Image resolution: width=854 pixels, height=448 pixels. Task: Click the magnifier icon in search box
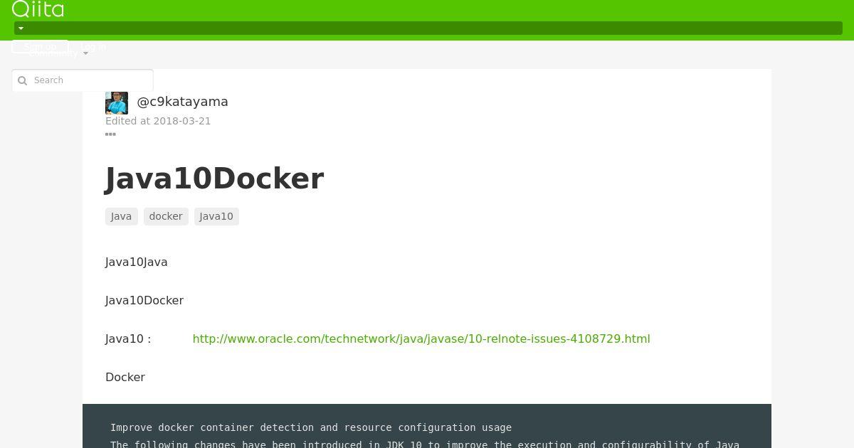tap(22, 80)
